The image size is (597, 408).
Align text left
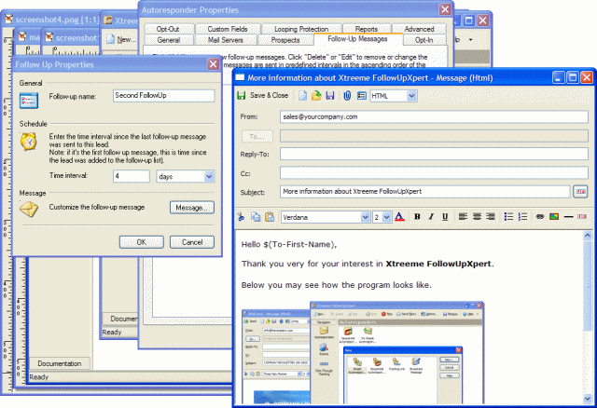click(x=463, y=217)
